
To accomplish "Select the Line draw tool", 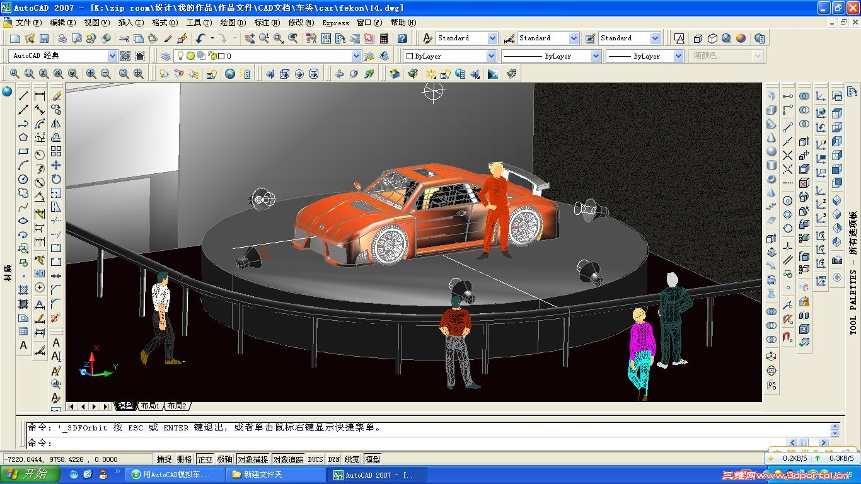I will 23,96.
